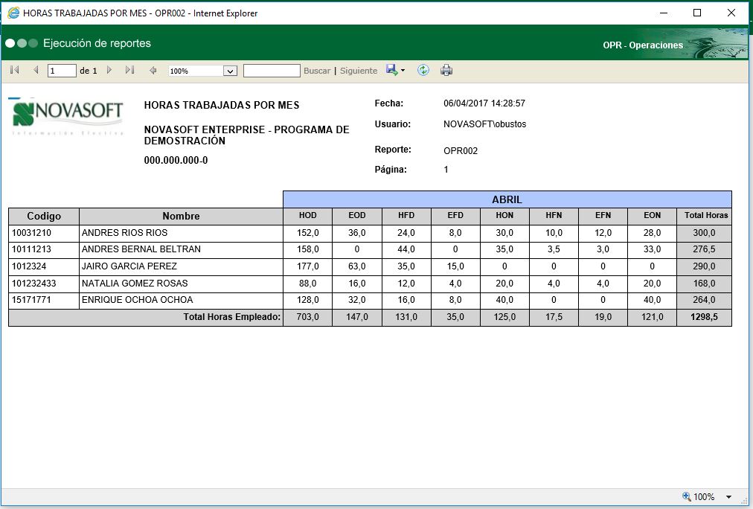
Task: Select code 1012324
Action: [x=29, y=266]
